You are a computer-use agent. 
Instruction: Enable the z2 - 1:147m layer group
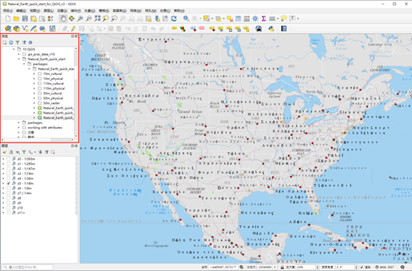(x=8, y=169)
